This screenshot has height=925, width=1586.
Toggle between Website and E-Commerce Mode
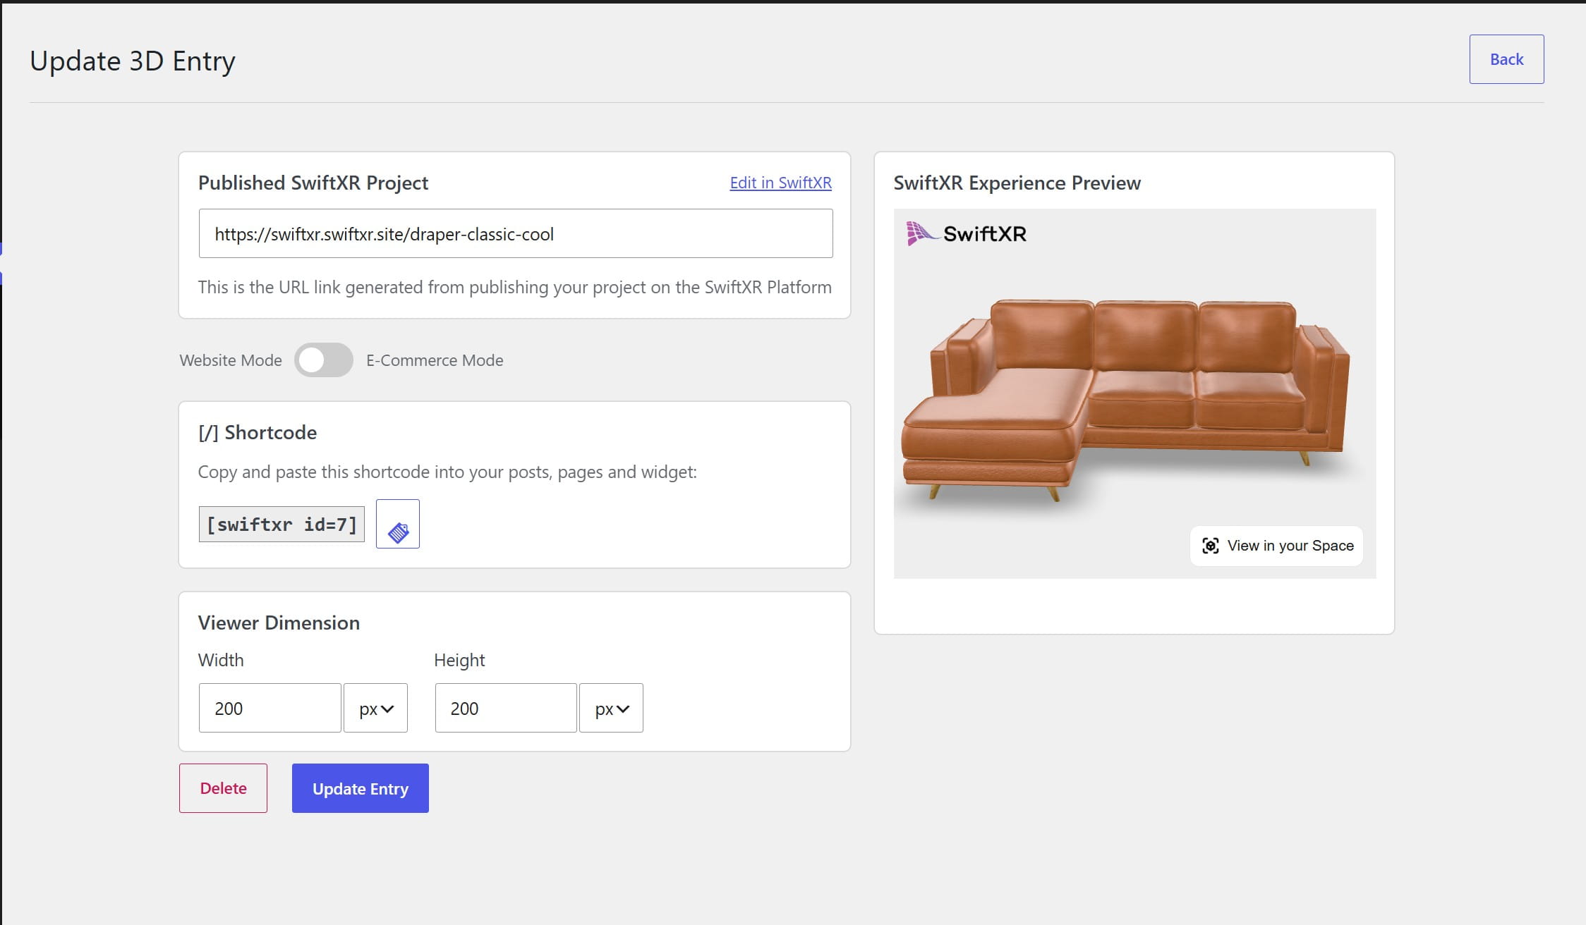(324, 360)
